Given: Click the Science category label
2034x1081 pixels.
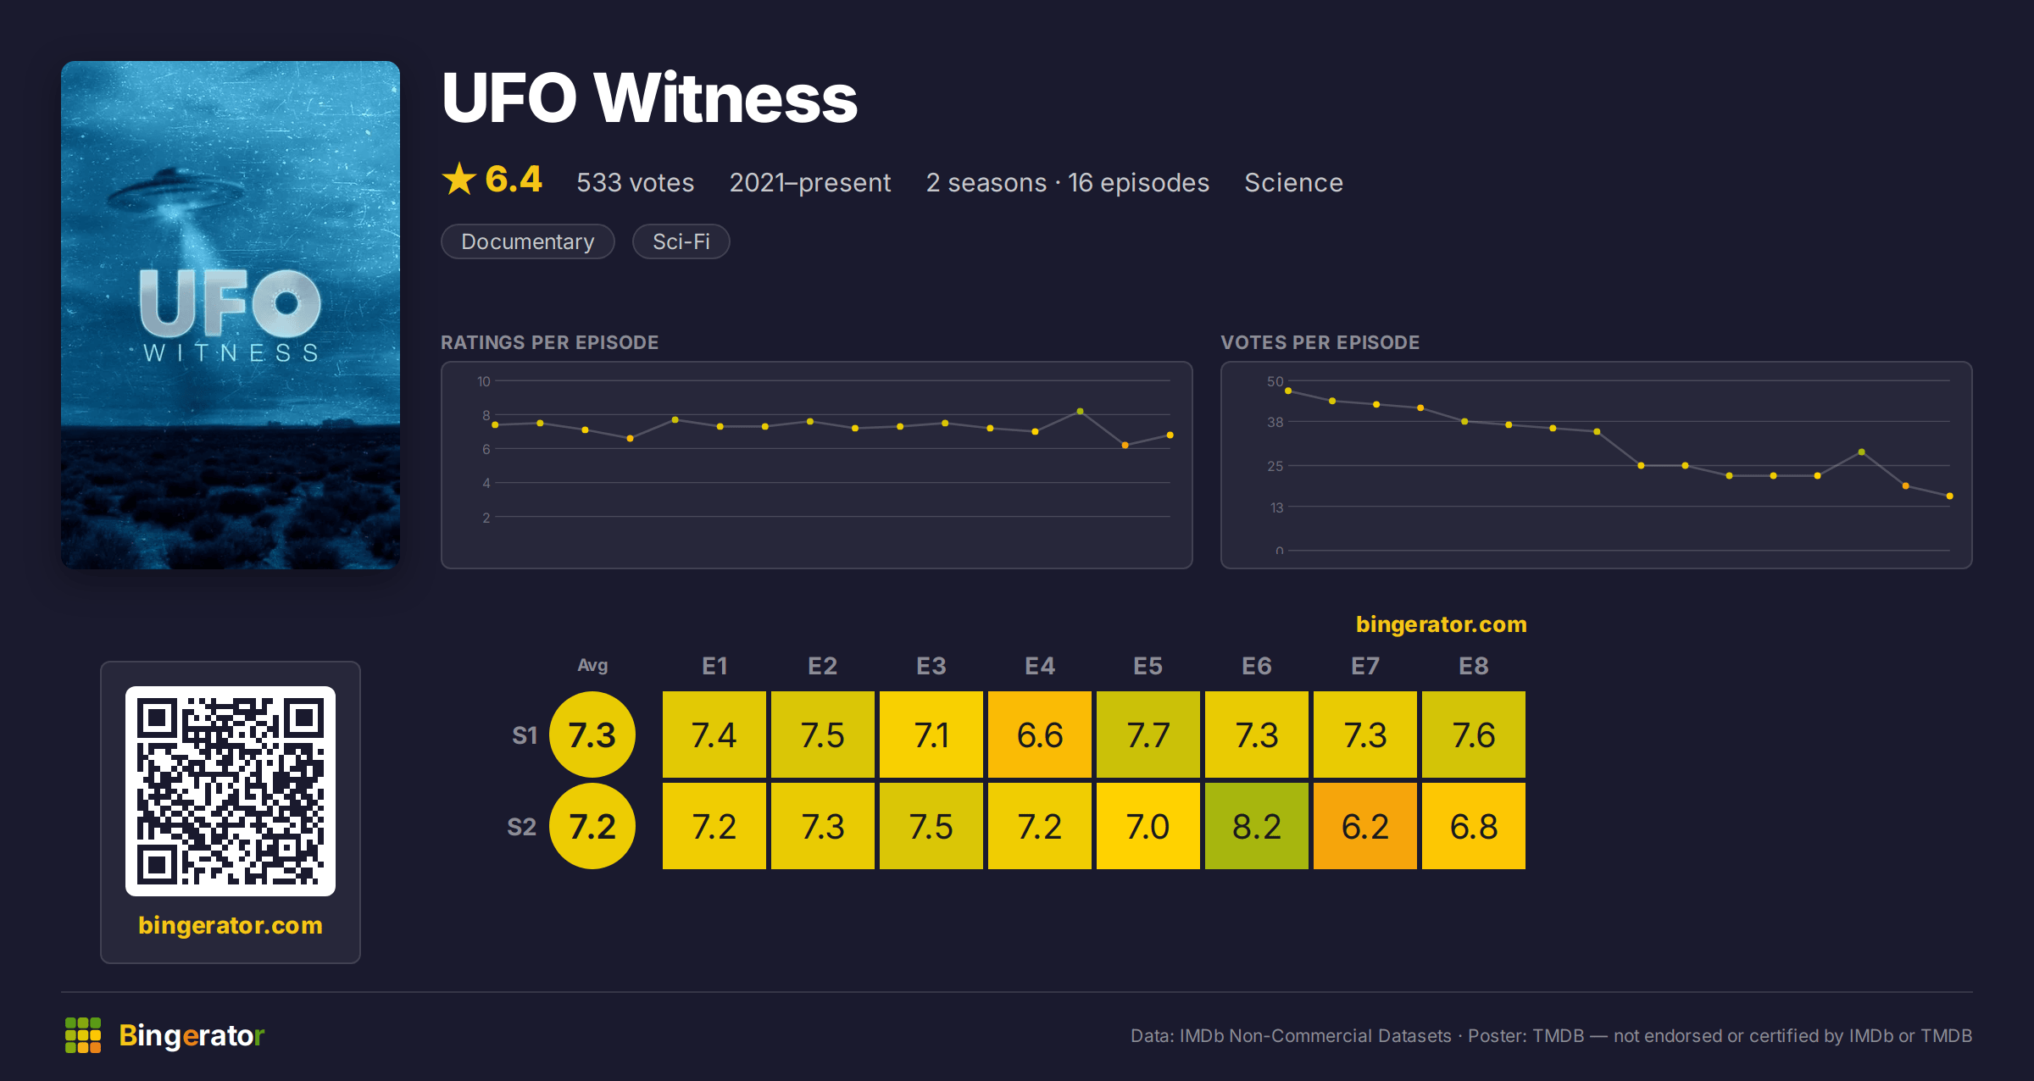Looking at the screenshot, I should 1293,182.
